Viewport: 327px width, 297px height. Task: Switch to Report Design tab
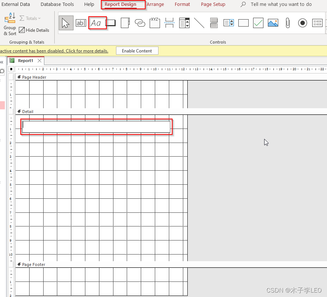pos(120,4)
